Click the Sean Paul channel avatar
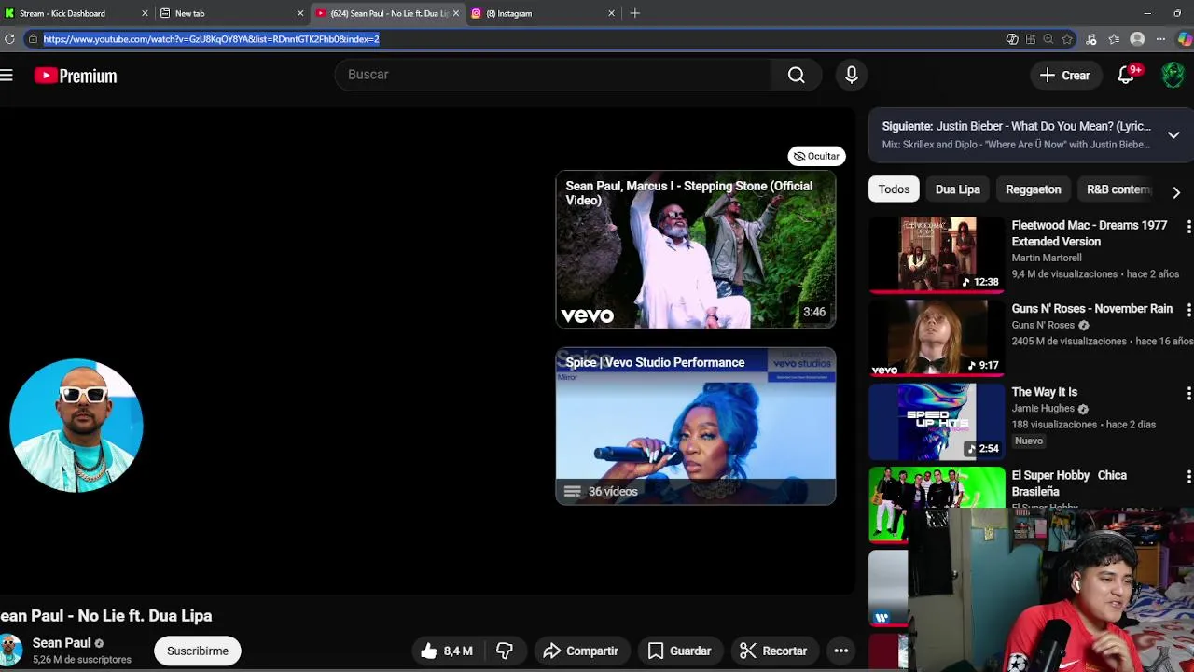The image size is (1194, 672). (11, 651)
